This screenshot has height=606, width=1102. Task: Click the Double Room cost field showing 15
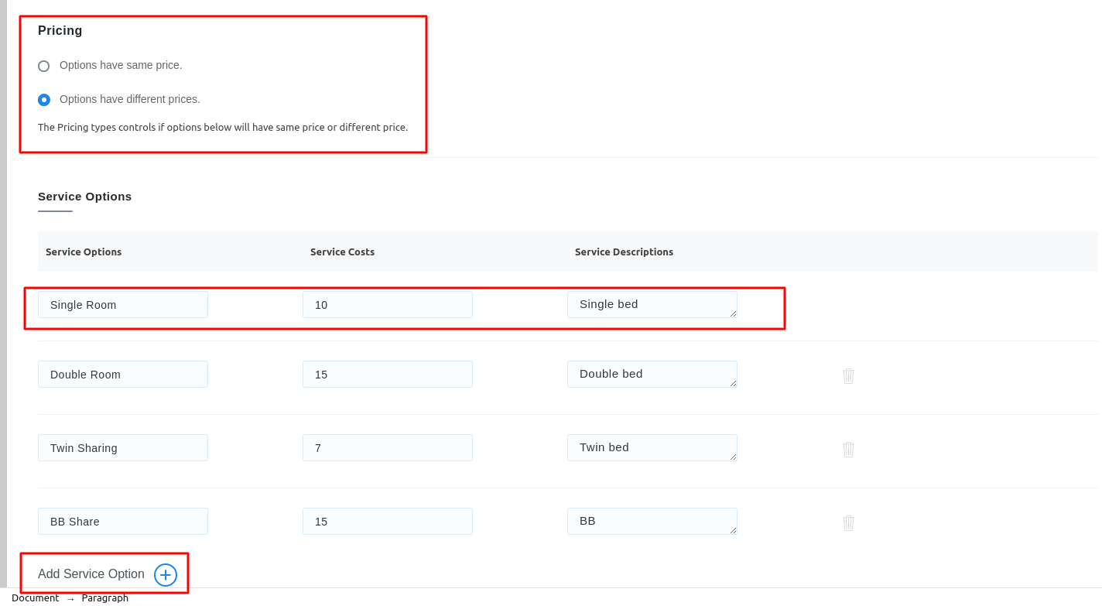[388, 374]
